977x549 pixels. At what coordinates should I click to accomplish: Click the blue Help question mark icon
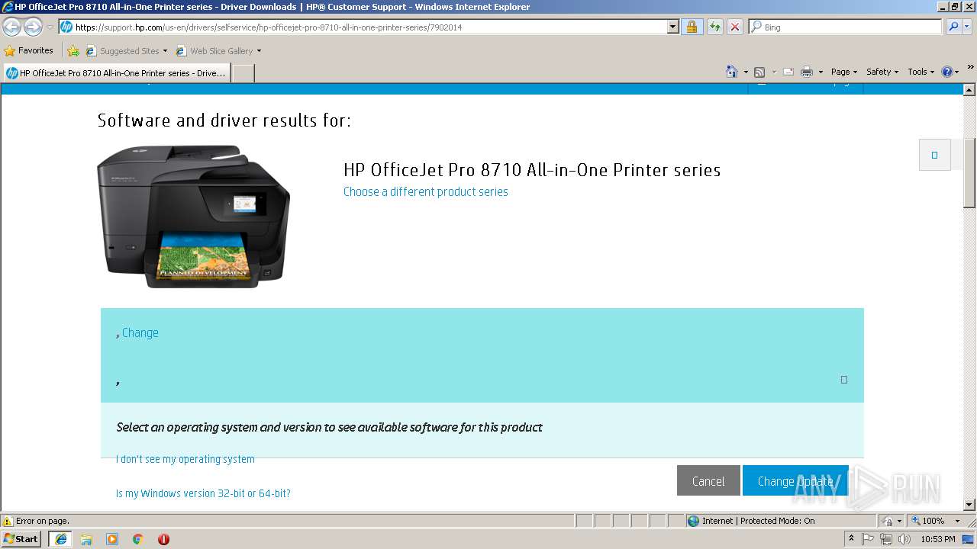(x=947, y=72)
